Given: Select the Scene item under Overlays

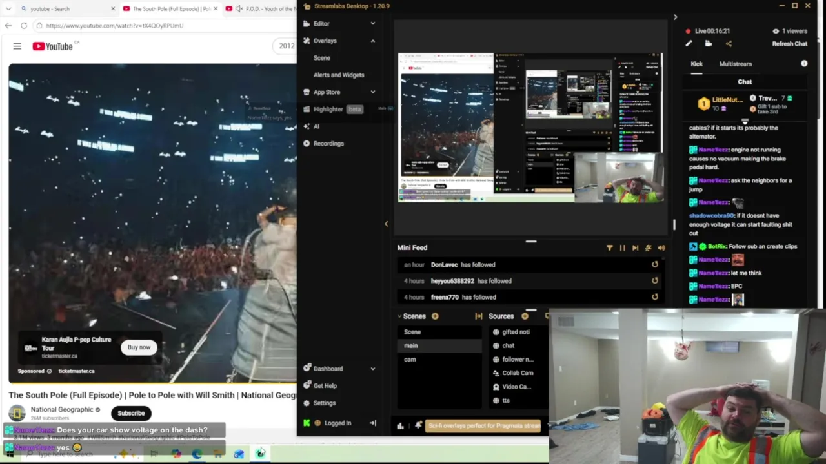Looking at the screenshot, I should pos(321,58).
